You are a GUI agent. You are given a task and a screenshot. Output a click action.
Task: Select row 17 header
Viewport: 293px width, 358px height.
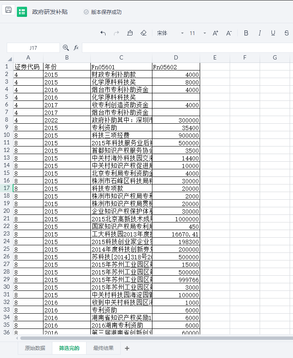point(7,188)
